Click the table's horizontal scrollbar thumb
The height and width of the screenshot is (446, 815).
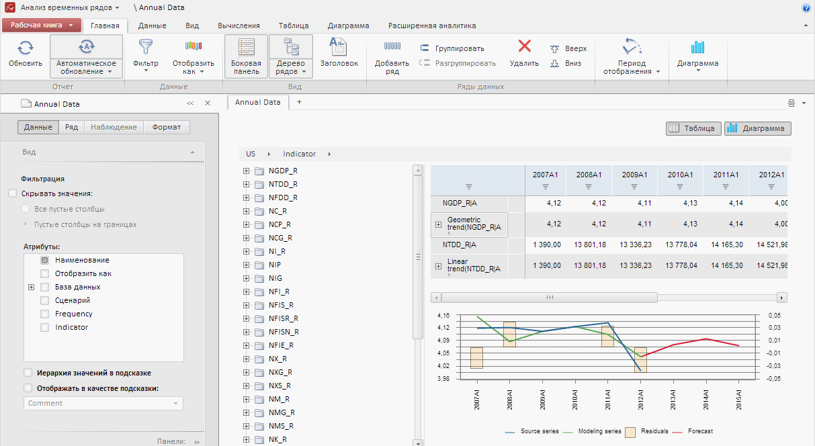coord(549,297)
